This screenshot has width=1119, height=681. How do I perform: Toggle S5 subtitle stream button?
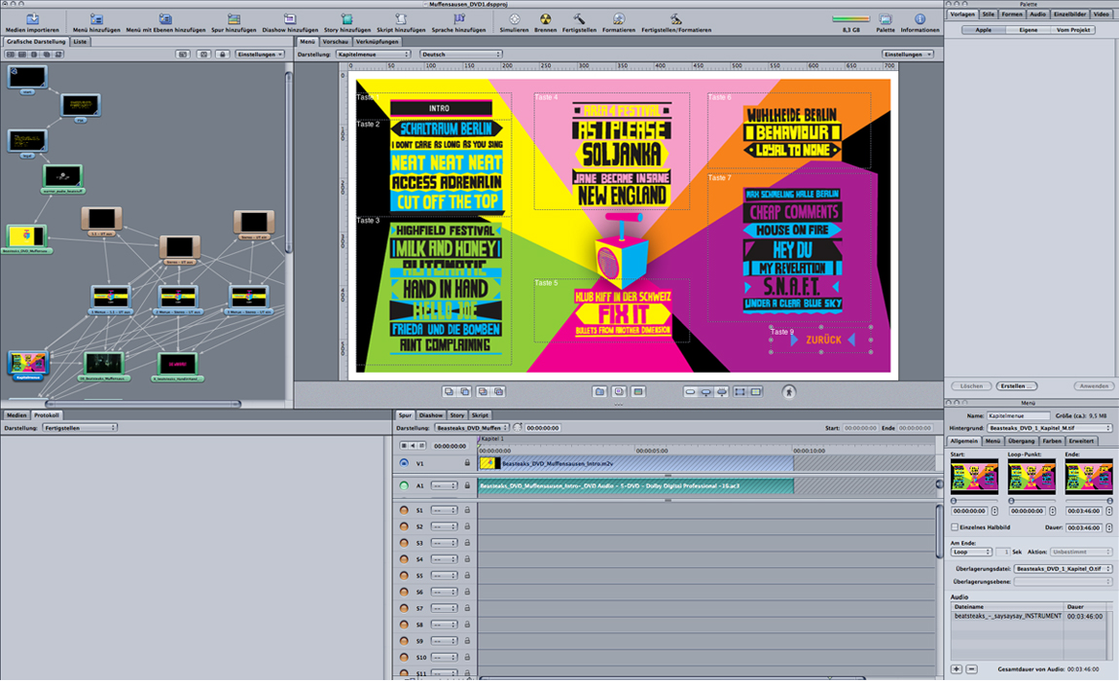coord(404,576)
